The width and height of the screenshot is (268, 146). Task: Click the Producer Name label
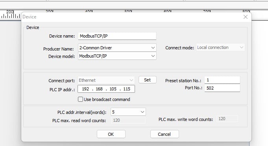[59, 49]
